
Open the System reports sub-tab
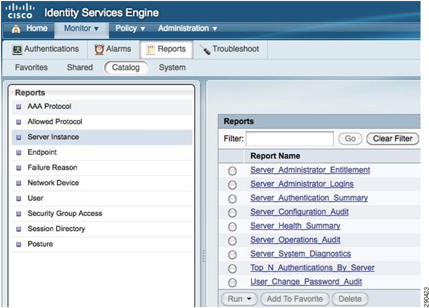(172, 67)
